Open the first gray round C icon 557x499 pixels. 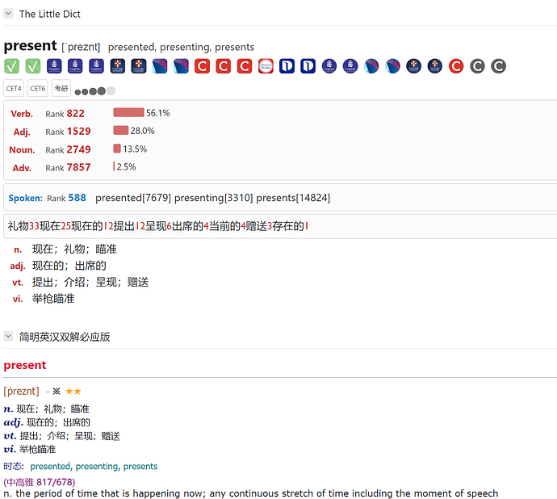click(477, 66)
